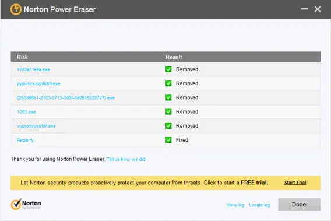
Task: Click the Result column header
Action: 174,57
